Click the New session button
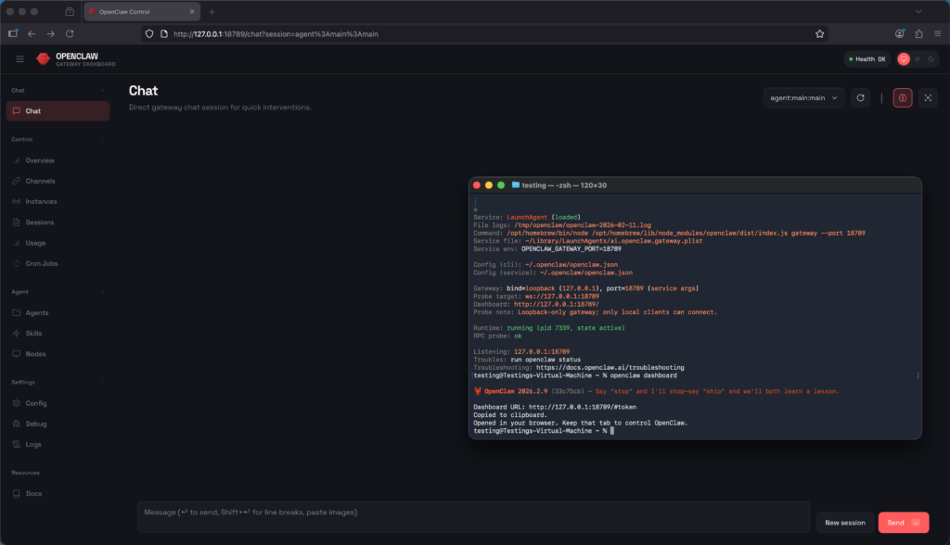This screenshot has width=950, height=545. [x=844, y=523]
